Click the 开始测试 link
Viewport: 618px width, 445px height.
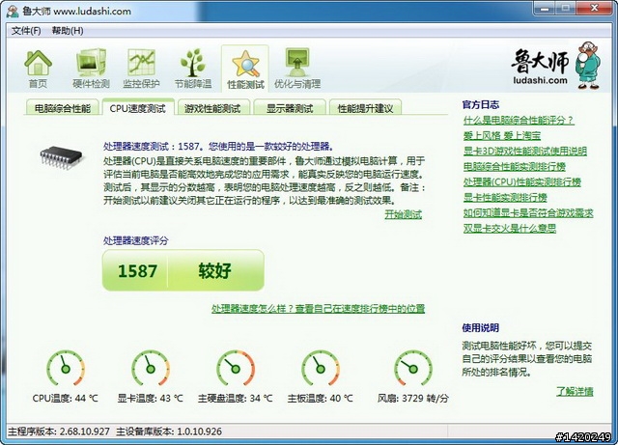(404, 214)
